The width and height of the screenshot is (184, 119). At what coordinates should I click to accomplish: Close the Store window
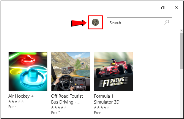point(177,8)
